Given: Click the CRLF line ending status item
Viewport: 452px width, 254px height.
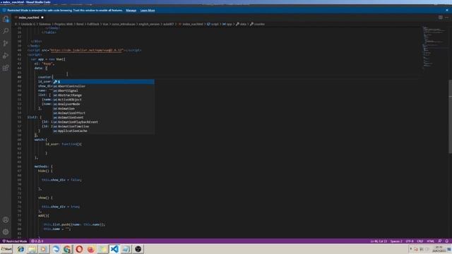Looking at the screenshot, I should pos(420,241).
